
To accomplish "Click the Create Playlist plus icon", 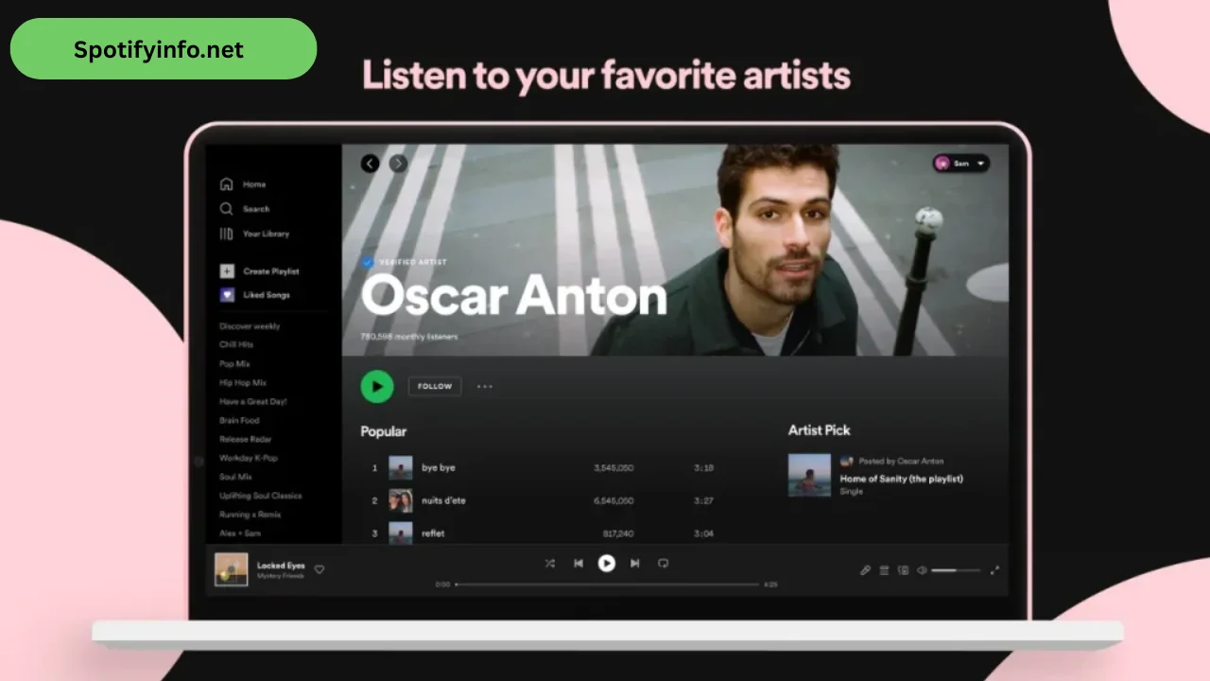I will point(227,271).
